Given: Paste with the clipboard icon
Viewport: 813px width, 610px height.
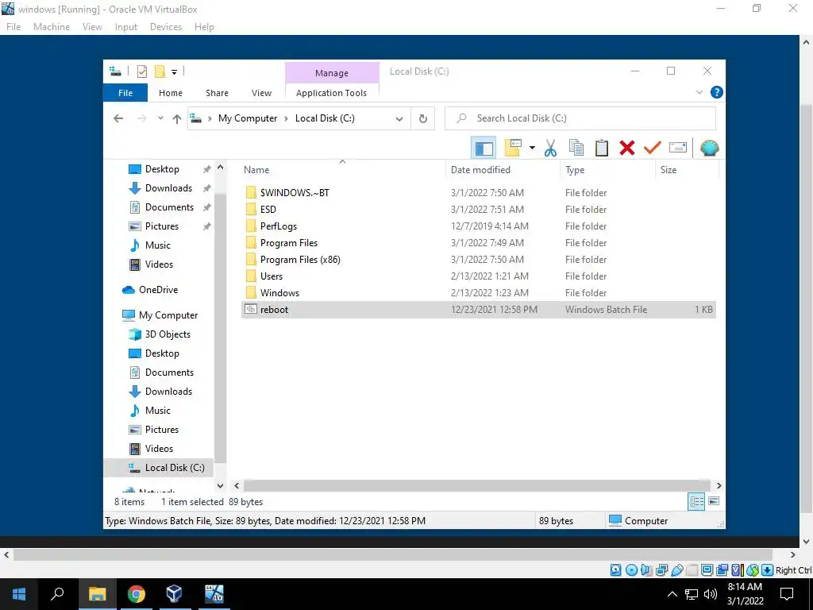Looking at the screenshot, I should pyautogui.click(x=602, y=148).
